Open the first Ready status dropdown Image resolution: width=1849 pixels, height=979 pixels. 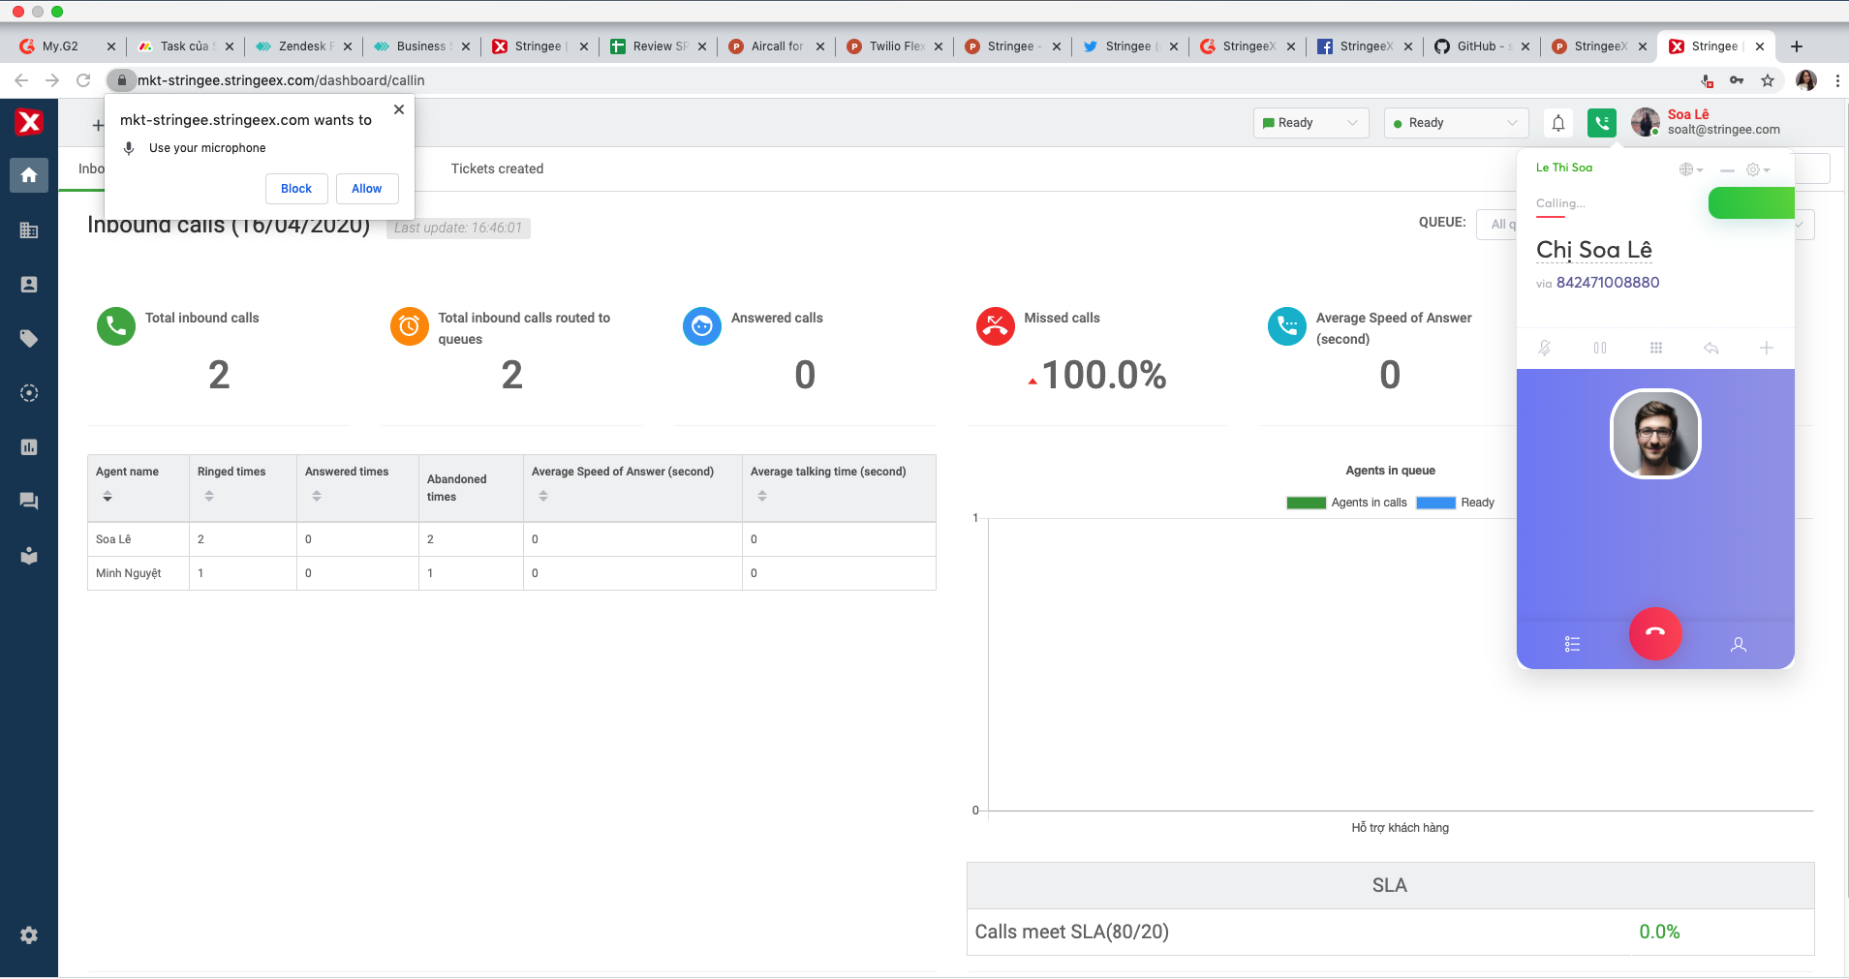[x=1311, y=123]
